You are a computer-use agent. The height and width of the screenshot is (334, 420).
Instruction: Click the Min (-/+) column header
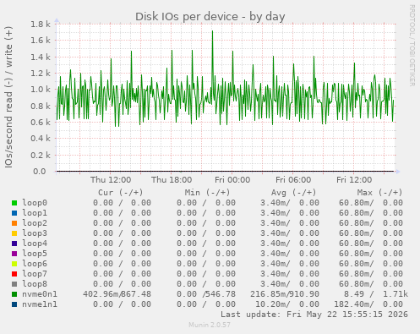pyautogui.click(x=207, y=193)
